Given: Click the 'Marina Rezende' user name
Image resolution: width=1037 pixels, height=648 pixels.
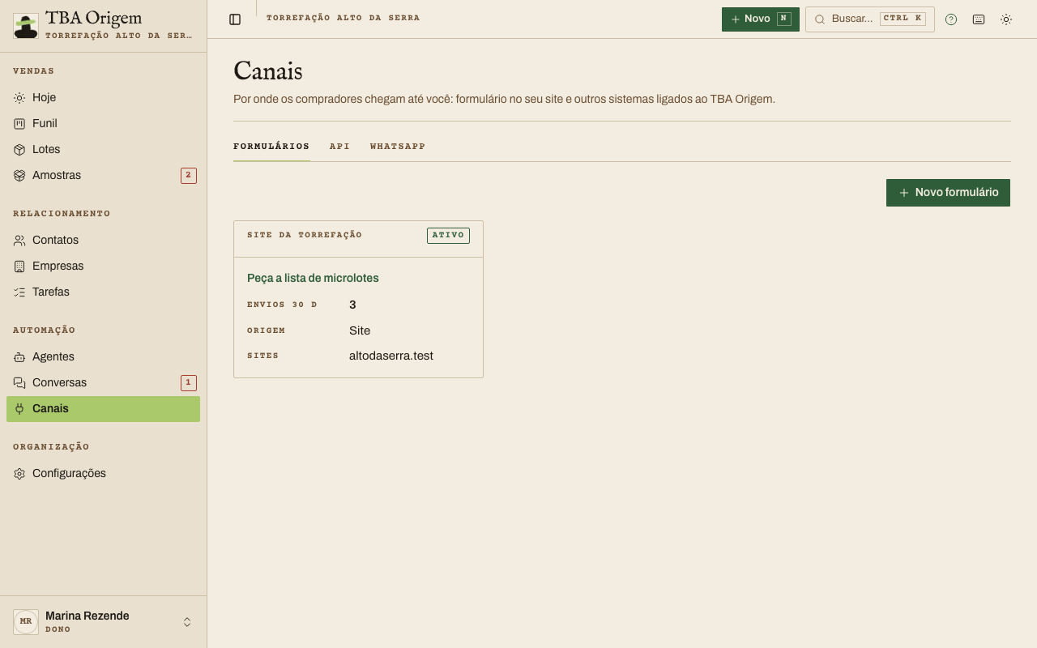Looking at the screenshot, I should [87, 616].
